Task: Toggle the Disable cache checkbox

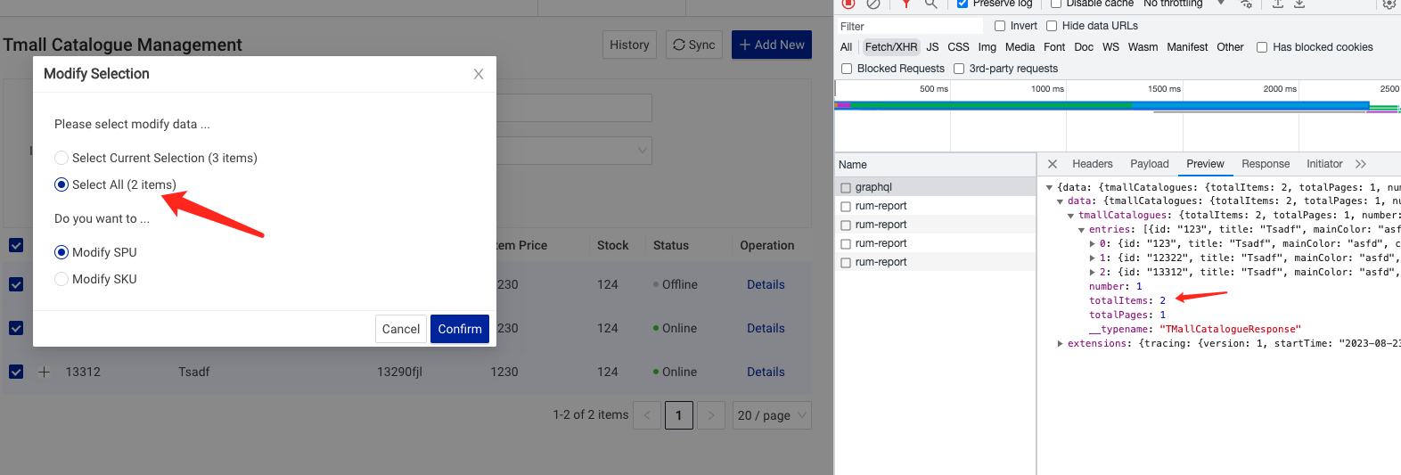Action: click(x=1055, y=4)
